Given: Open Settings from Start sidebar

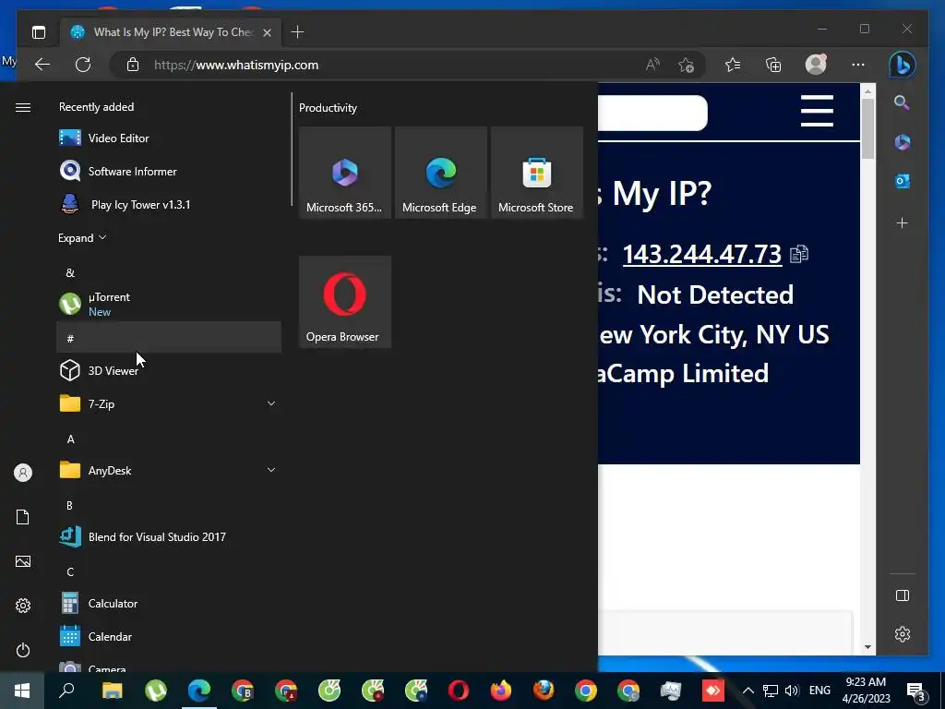Looking at the screenshot, I should pos(23,606).
